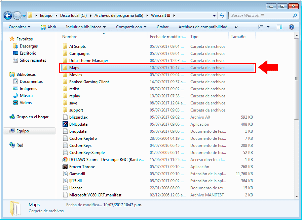Select the blizzard.ax file icon
The image size is (302, 220).
click(65, 117)
